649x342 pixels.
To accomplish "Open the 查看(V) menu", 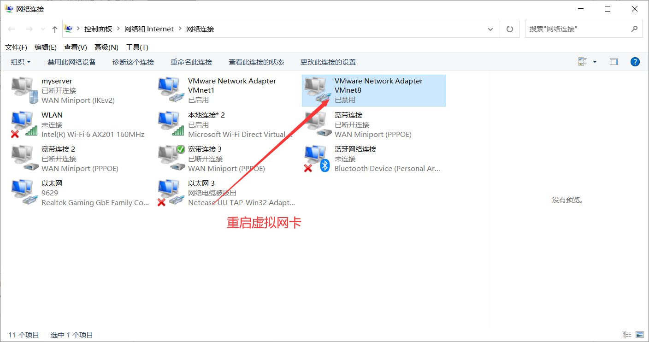I will pyautogui.click(x=76, y=47).
